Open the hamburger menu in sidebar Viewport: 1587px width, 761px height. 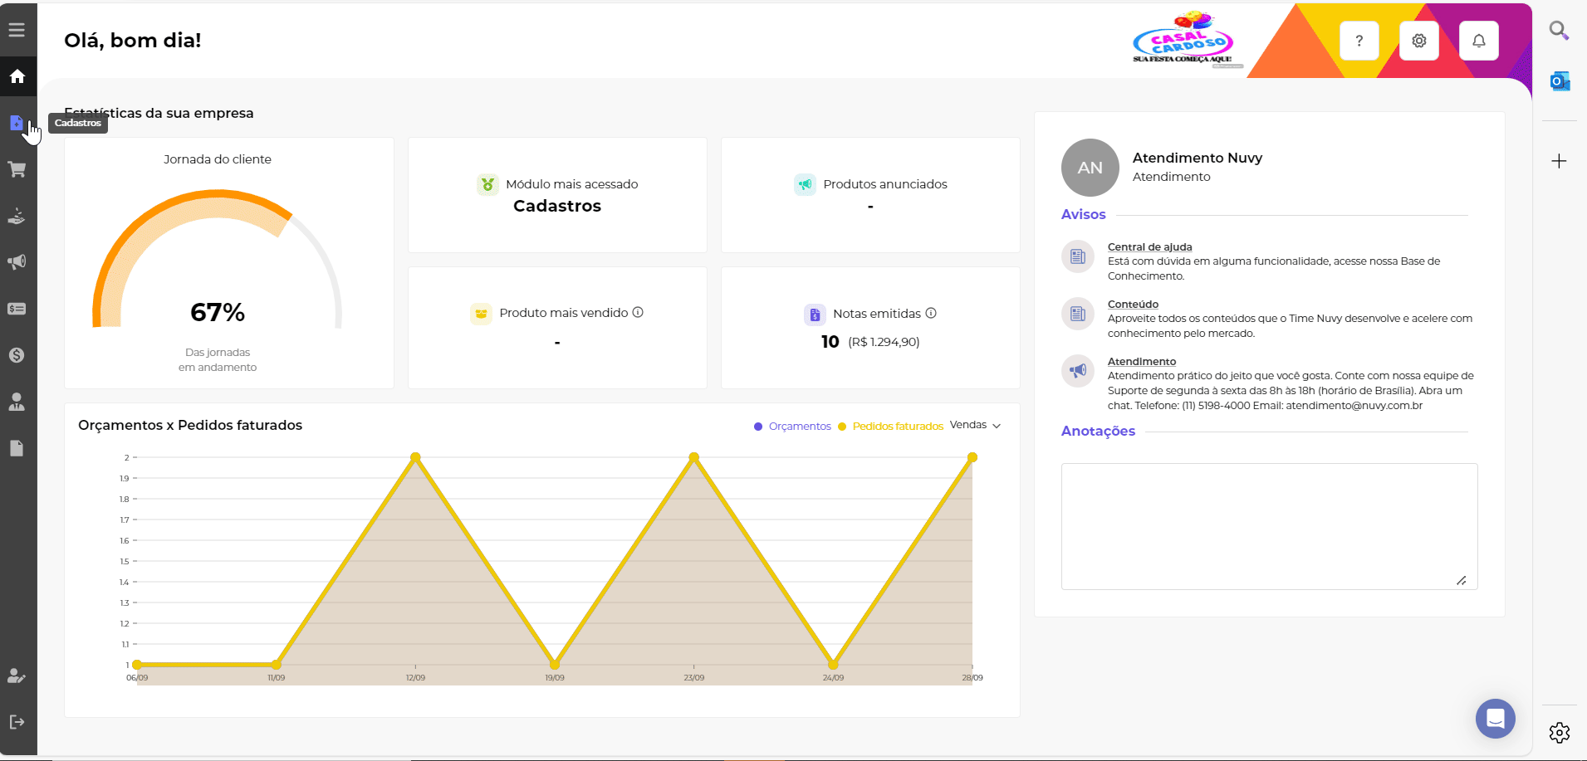click(x=17, y=30)
